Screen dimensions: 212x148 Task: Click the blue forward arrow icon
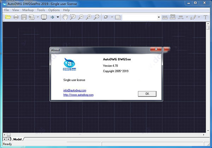pos(52,17)
